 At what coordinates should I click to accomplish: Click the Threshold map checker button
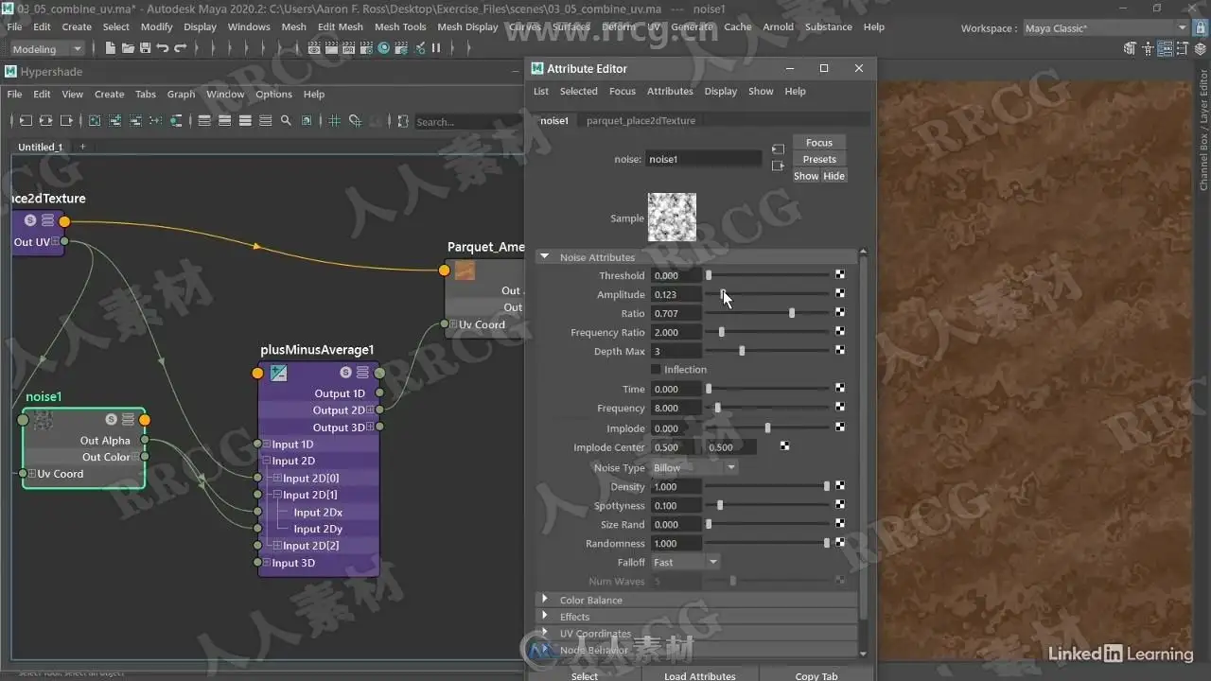839,275
